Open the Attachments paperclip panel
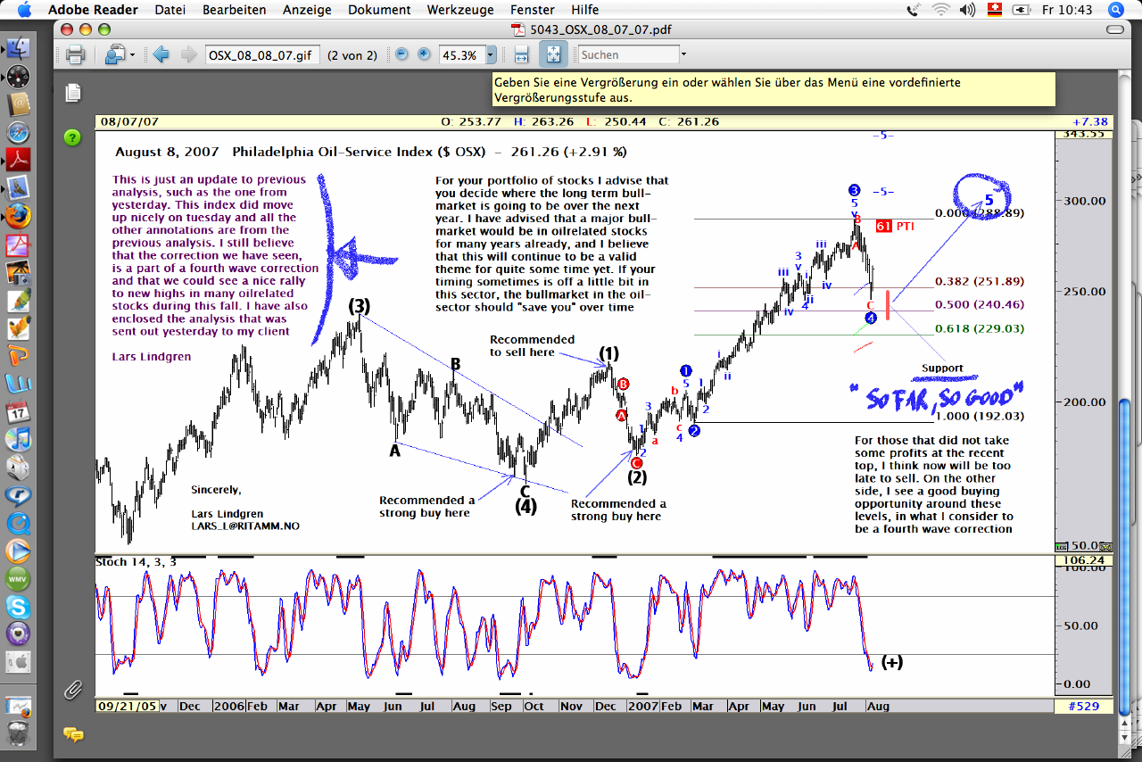Image resolution: width=1142 pixels, height=762 pixels. tap(73, 689)
